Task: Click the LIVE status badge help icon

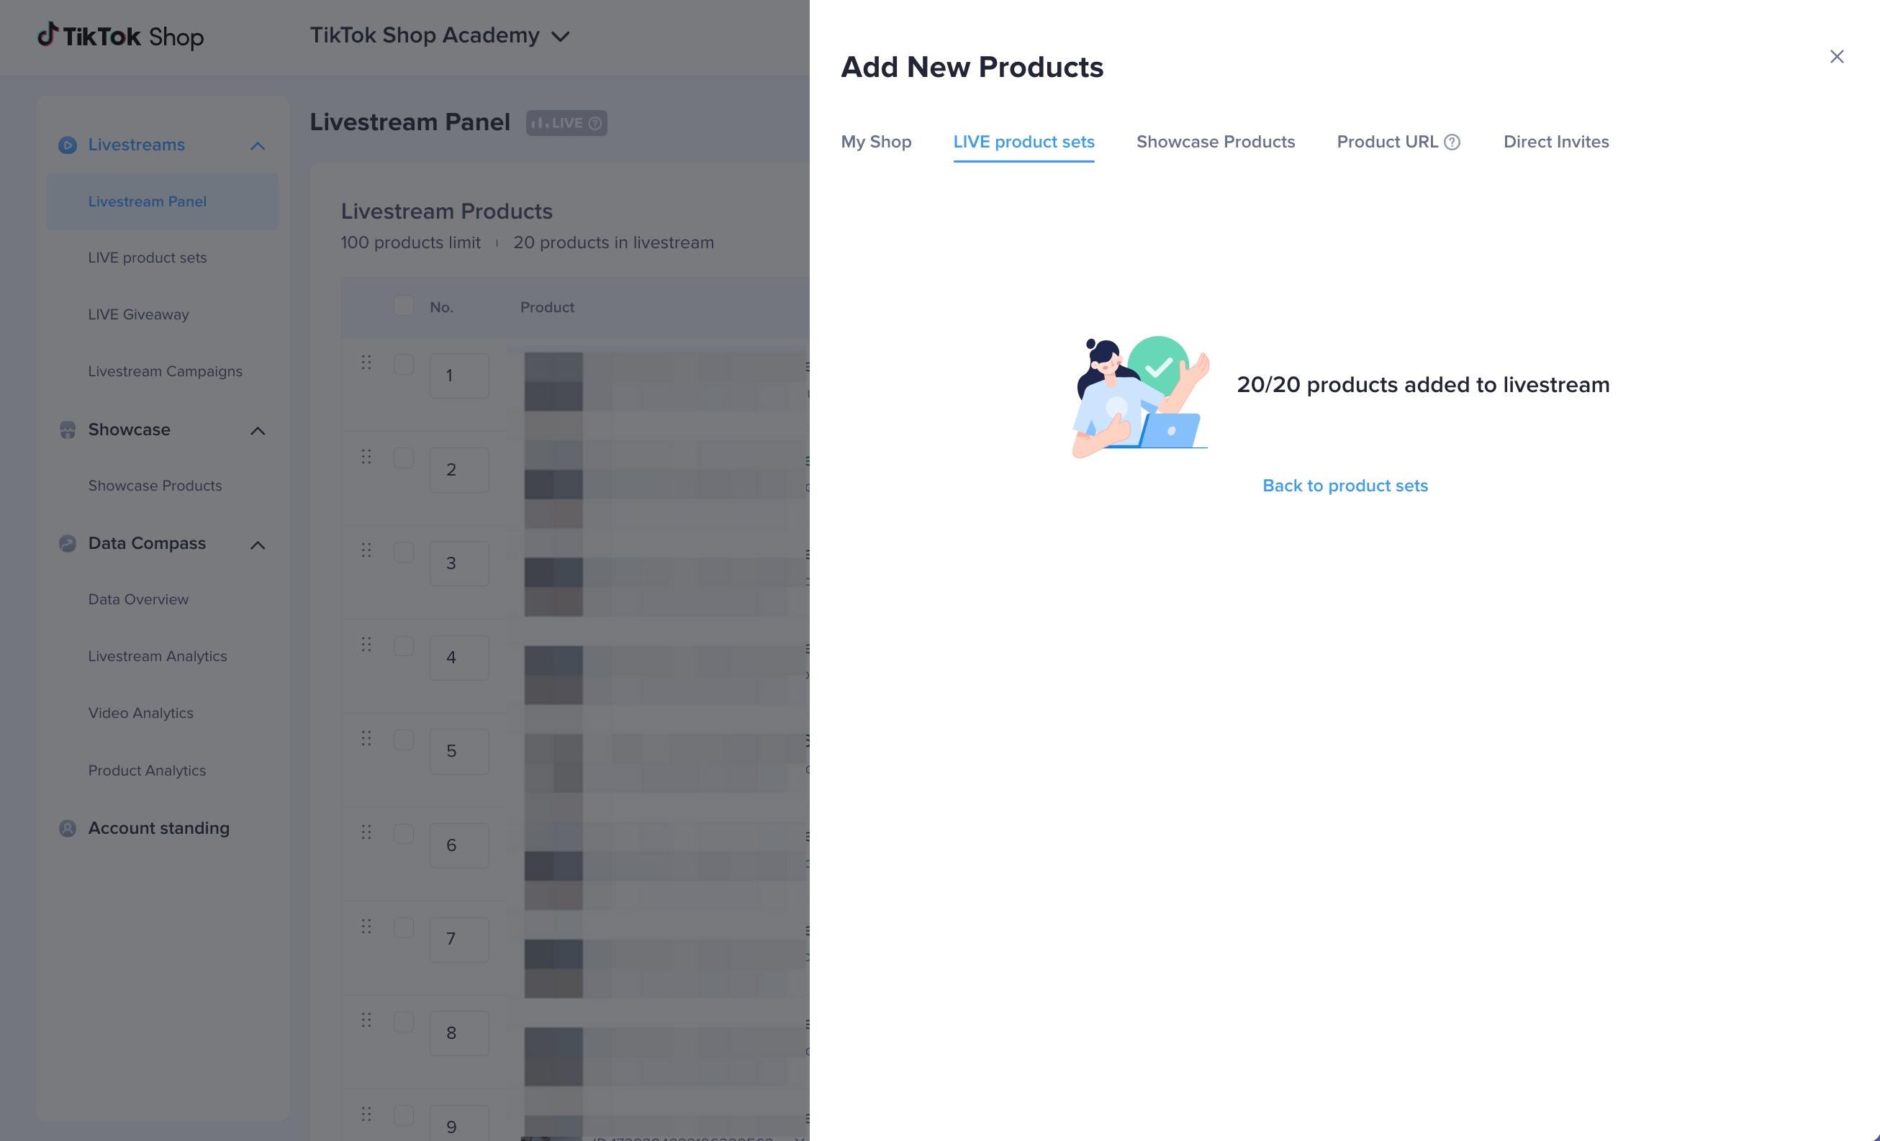Action: 595,123
